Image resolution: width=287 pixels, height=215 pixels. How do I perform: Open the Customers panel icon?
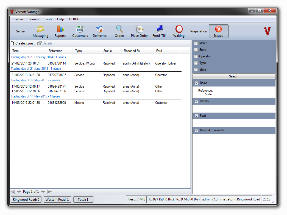80,29
